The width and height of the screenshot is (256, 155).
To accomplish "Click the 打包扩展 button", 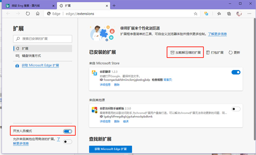I will (x=215, y=52).
